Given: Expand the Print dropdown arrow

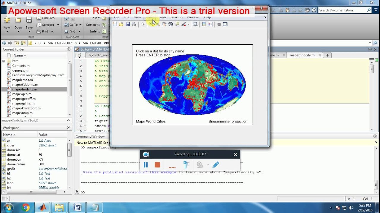Looking at the screenshot, I should [52, 31].
